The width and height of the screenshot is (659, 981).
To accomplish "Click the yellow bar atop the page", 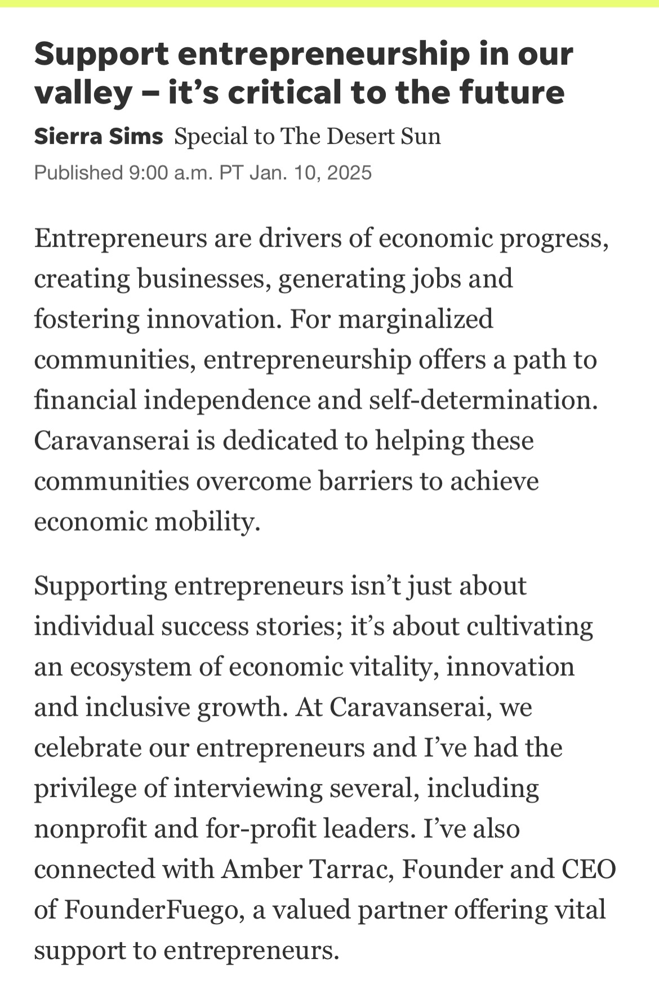I will pos(329,3).
